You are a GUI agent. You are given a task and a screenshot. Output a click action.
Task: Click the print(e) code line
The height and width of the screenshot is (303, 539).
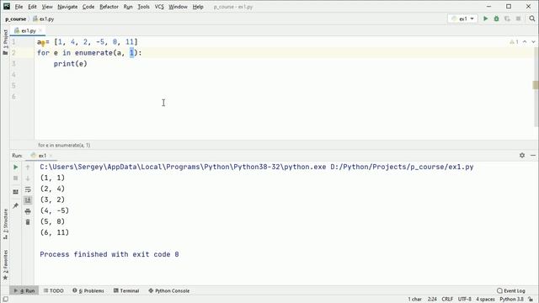pyautogui.click(x=71, y=64)
